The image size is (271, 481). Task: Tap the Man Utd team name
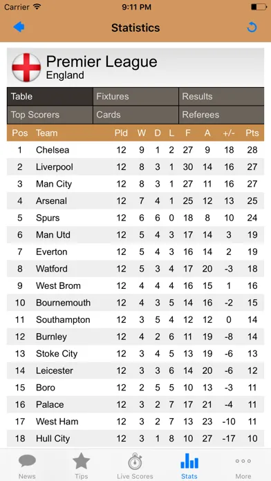(53, 235)
